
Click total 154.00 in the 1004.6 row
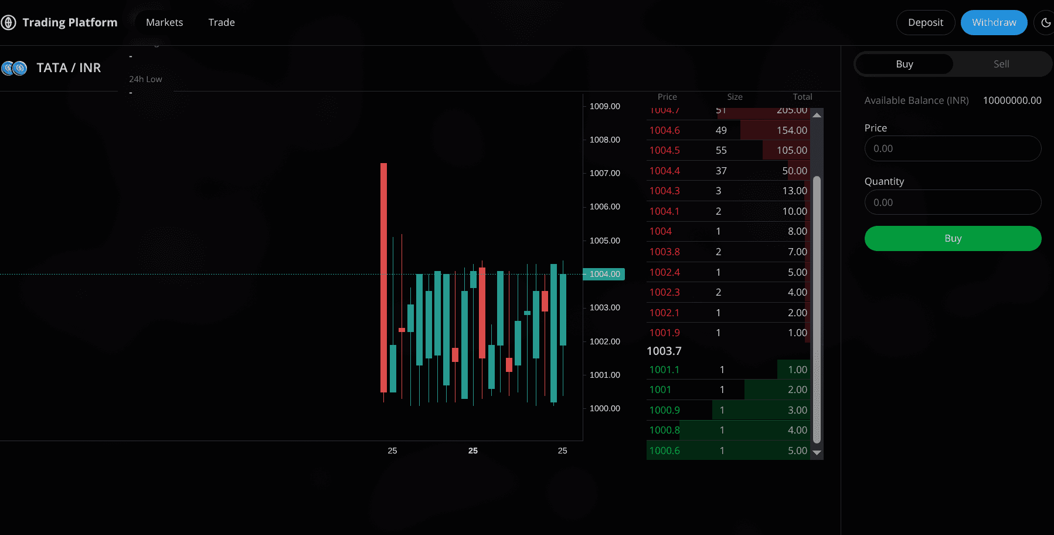[x=792, y=130]
